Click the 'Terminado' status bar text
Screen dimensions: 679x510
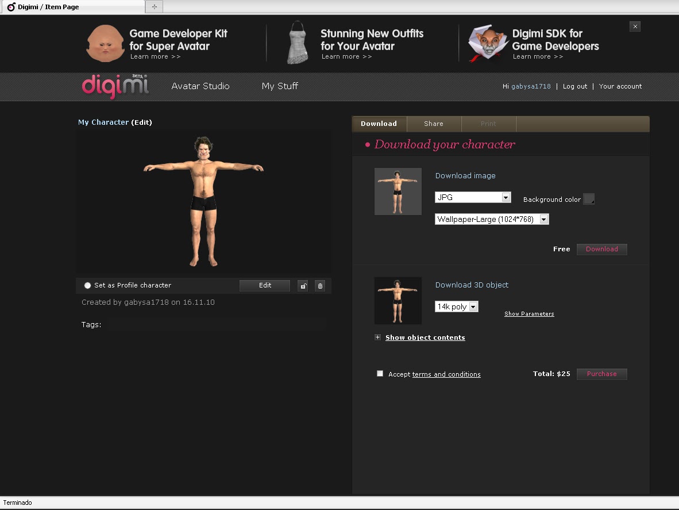coord(18,503)
